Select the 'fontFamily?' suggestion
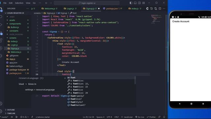Screen dimensions: 211x119 click(x=101, y=96)
